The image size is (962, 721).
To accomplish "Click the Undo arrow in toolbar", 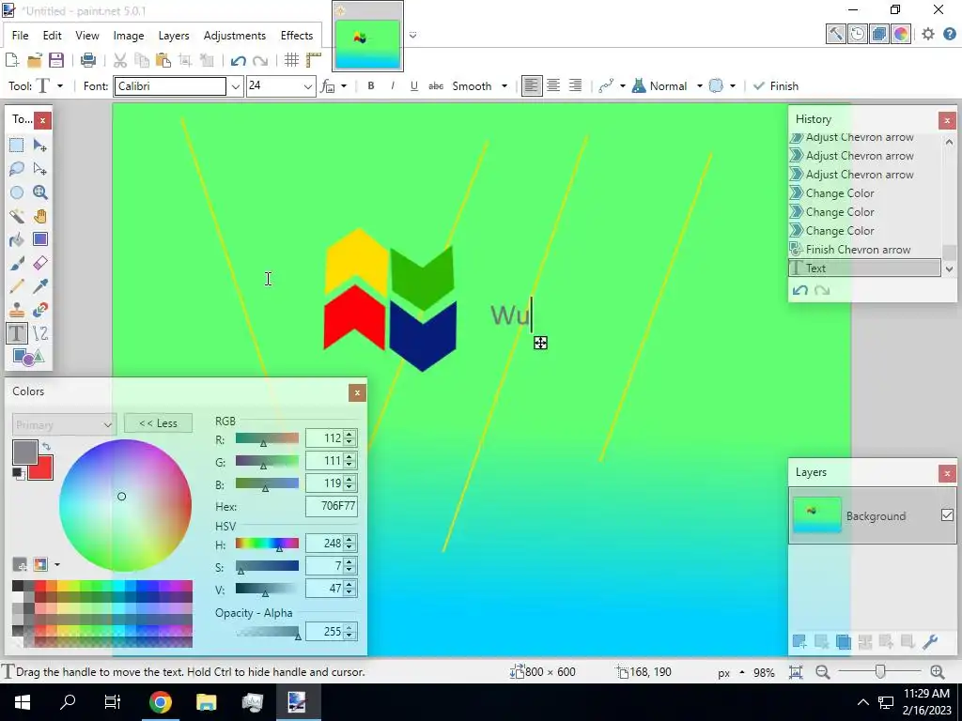I will pos(238,60).
